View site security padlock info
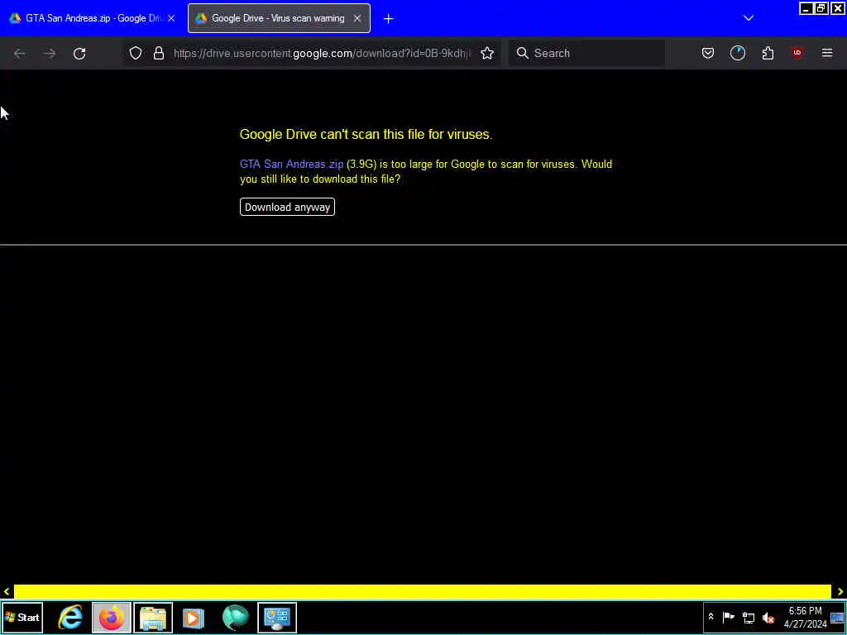The height and width of the screenshot is (635, 847). click(x=158, y=53)
